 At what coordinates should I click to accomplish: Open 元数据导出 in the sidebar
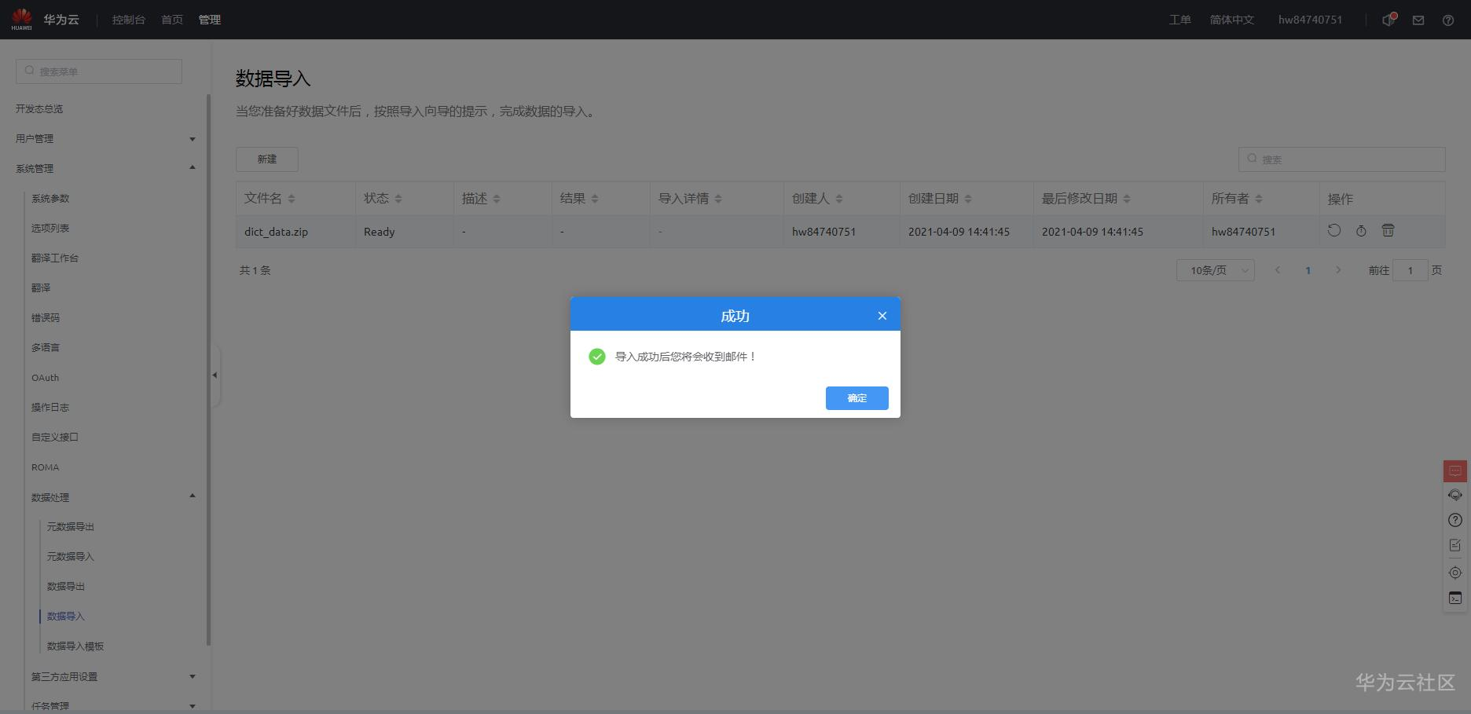[71, 527]
